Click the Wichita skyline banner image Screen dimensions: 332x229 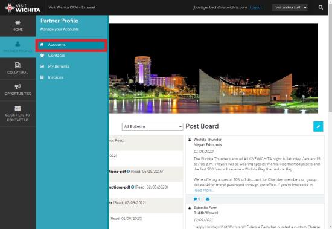[x=213, y=68]
